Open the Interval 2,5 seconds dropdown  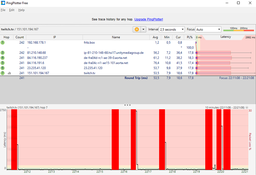point(172,29)
